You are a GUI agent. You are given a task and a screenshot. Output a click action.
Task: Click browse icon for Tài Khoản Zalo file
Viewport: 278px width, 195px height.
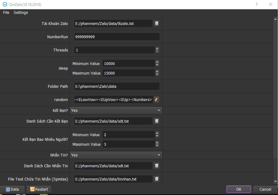[156, 23]
